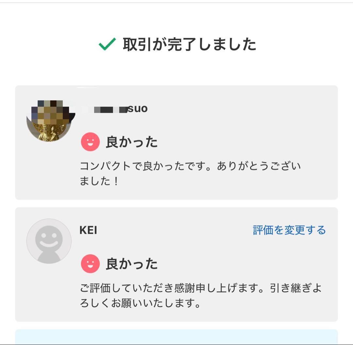Open KEI's profile by clicking the name KEI
This screenshot has width=353, height=345.
click(89, 230)
